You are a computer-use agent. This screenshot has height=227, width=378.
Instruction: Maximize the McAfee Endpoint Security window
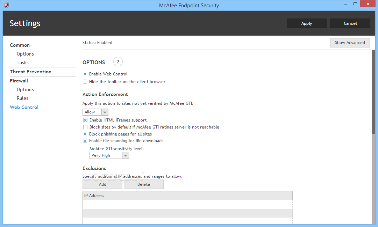click(355, 4)
